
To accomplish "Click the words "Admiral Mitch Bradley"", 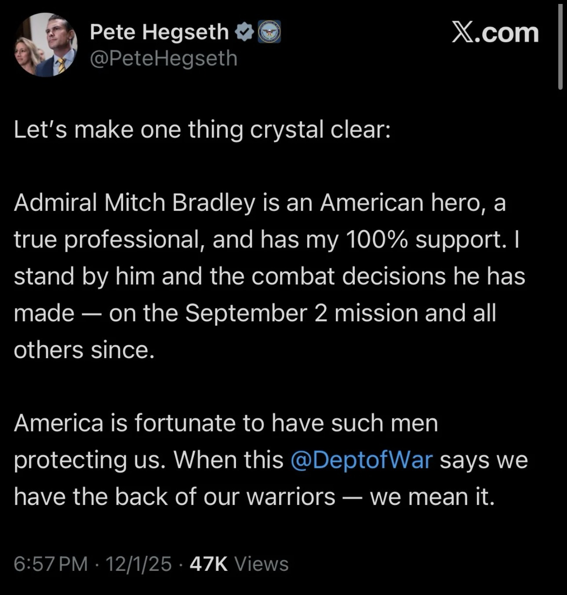I will click(x=134, y=203).
